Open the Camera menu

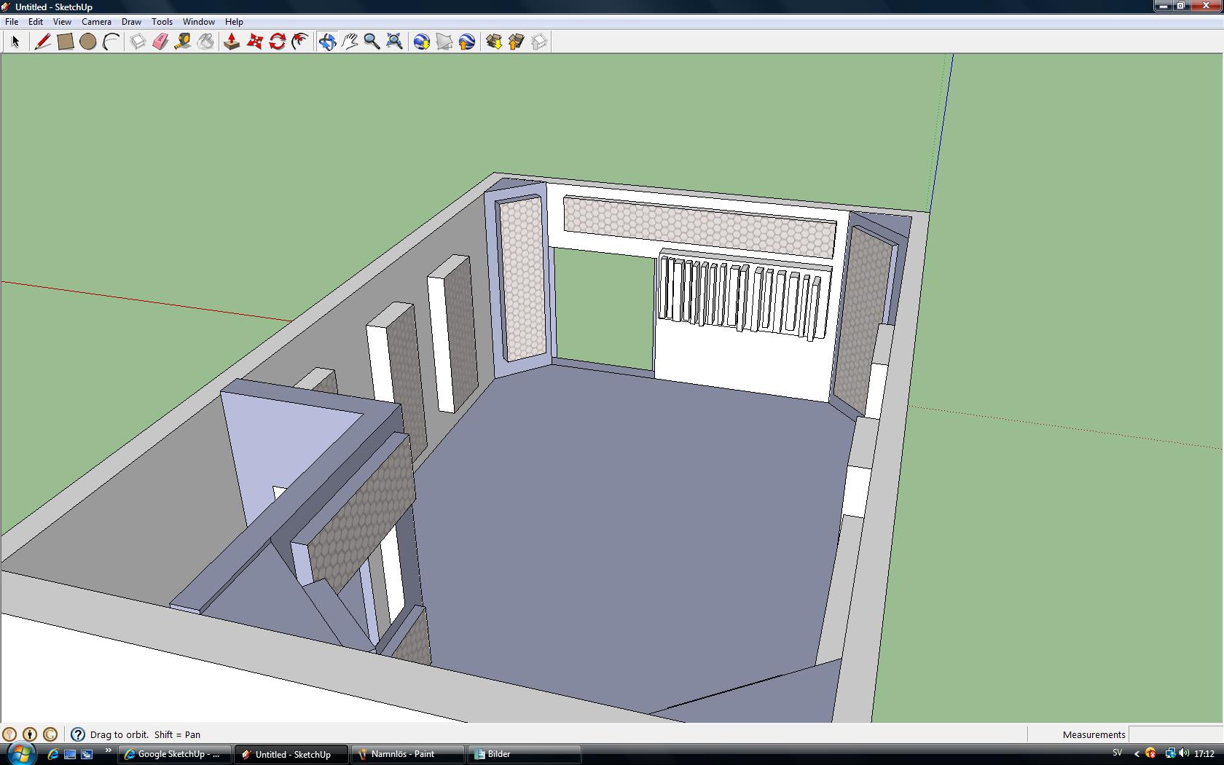click(x=96, y=22)
